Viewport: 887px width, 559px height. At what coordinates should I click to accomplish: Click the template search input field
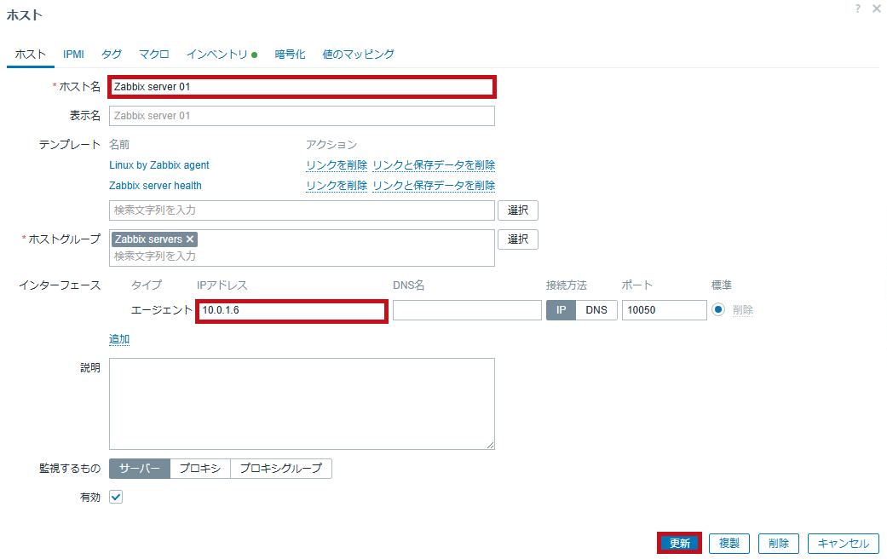click(302, 210)
